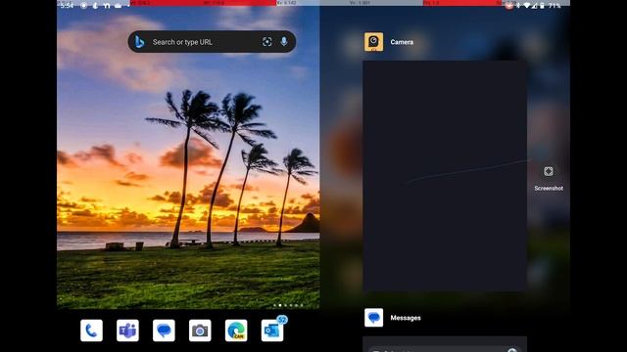Launch Microsoft Teams from the dock
The height and width of the screenshot is (352, 627).
(127, 330)
